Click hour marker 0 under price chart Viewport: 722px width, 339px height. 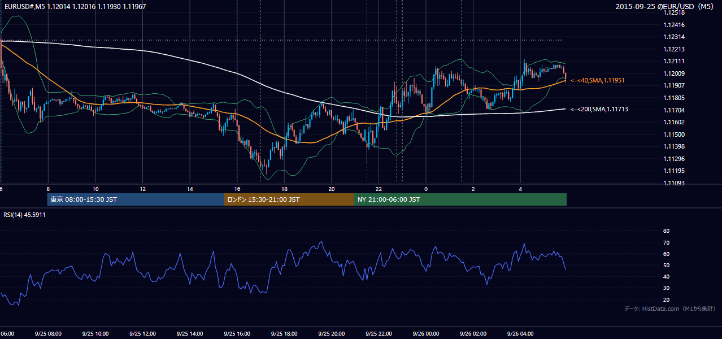click(x=426, y=189)
